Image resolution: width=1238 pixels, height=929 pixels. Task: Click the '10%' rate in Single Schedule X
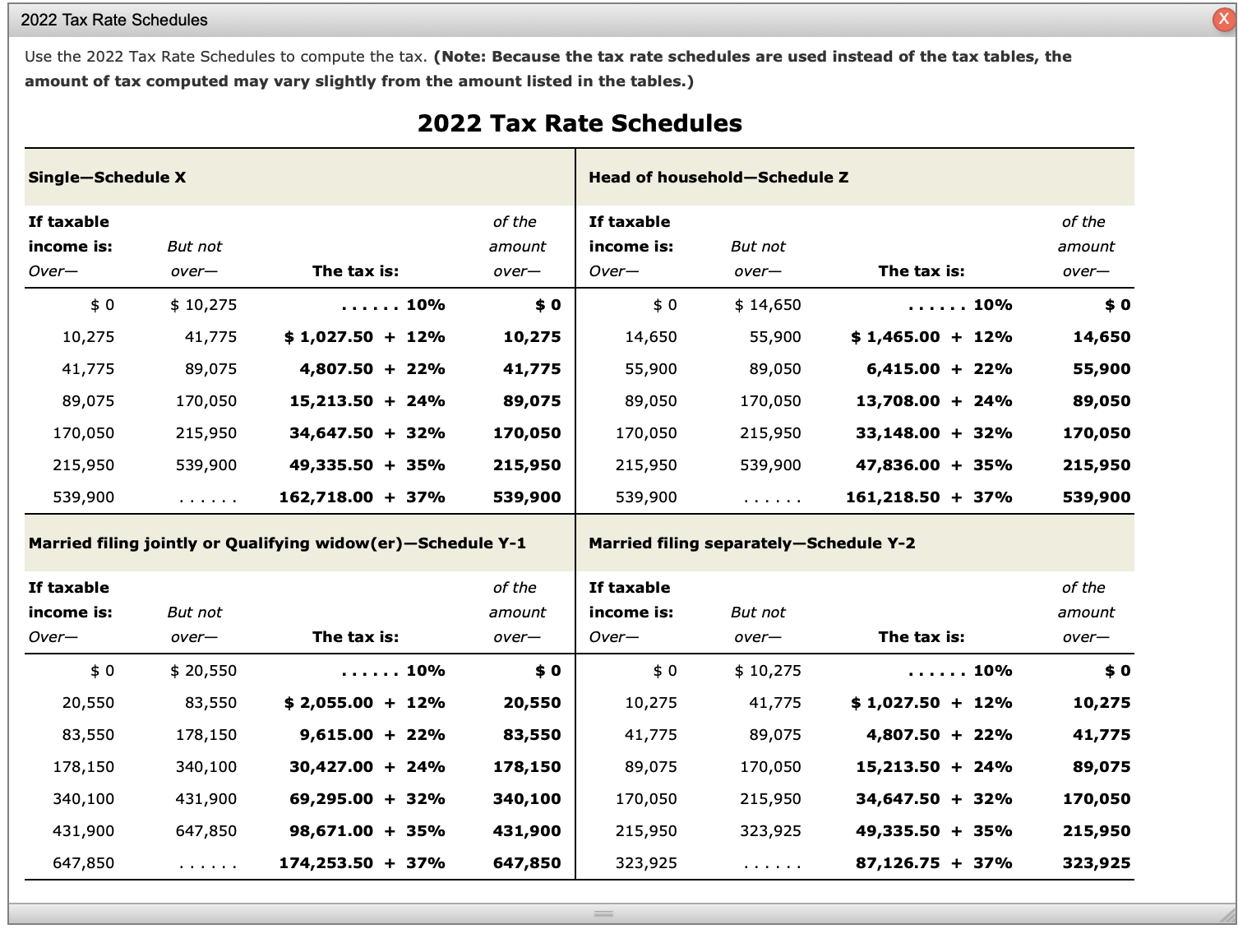[x=426, y=305]
